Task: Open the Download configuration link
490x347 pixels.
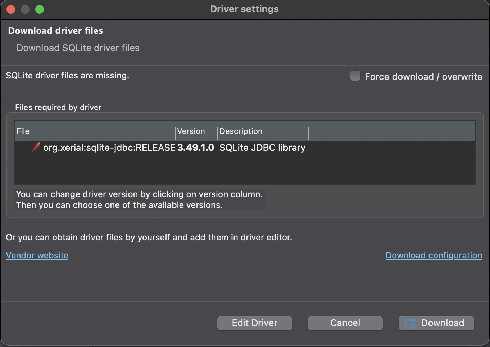Action: pos(434,256)
